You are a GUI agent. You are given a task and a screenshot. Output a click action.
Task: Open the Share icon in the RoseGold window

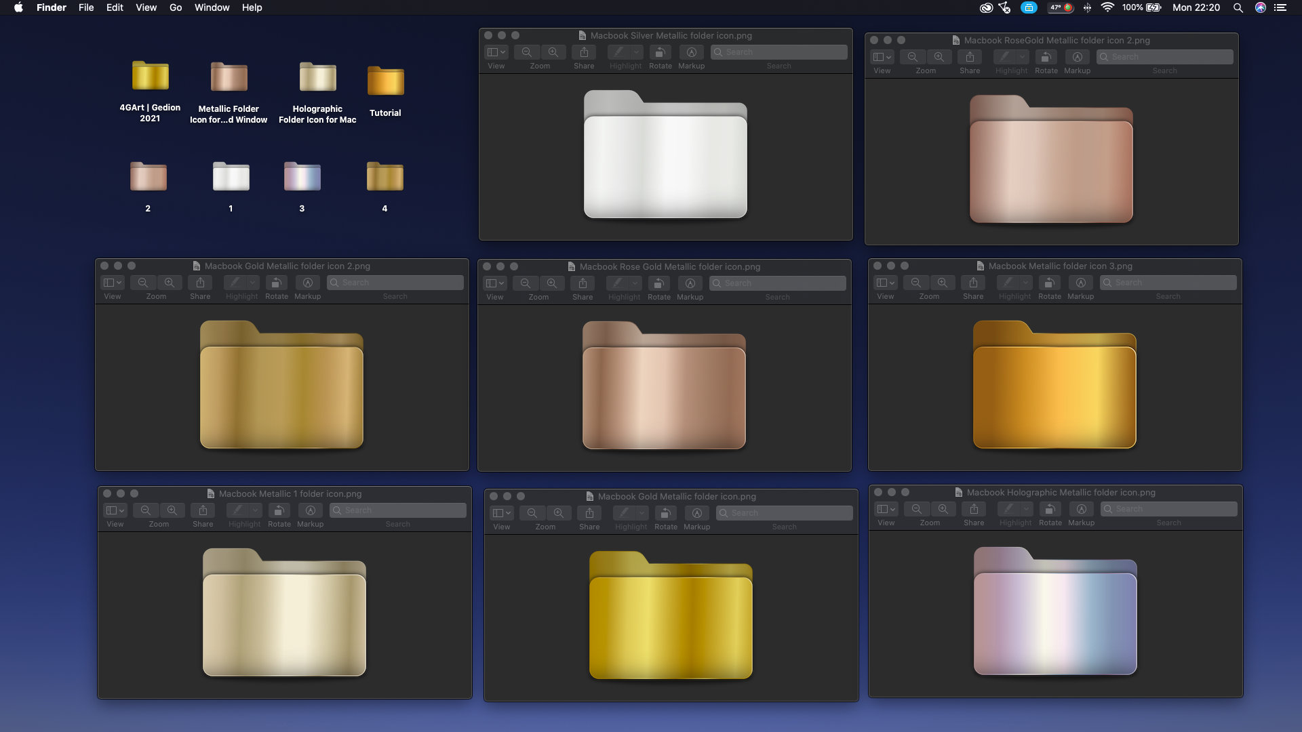click(x=970, y=57)
